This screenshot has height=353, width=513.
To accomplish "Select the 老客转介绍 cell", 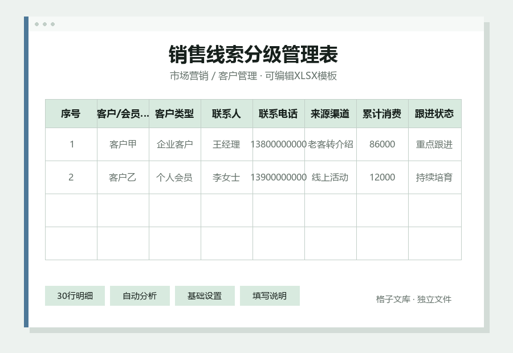I will [x=331, y=144].
